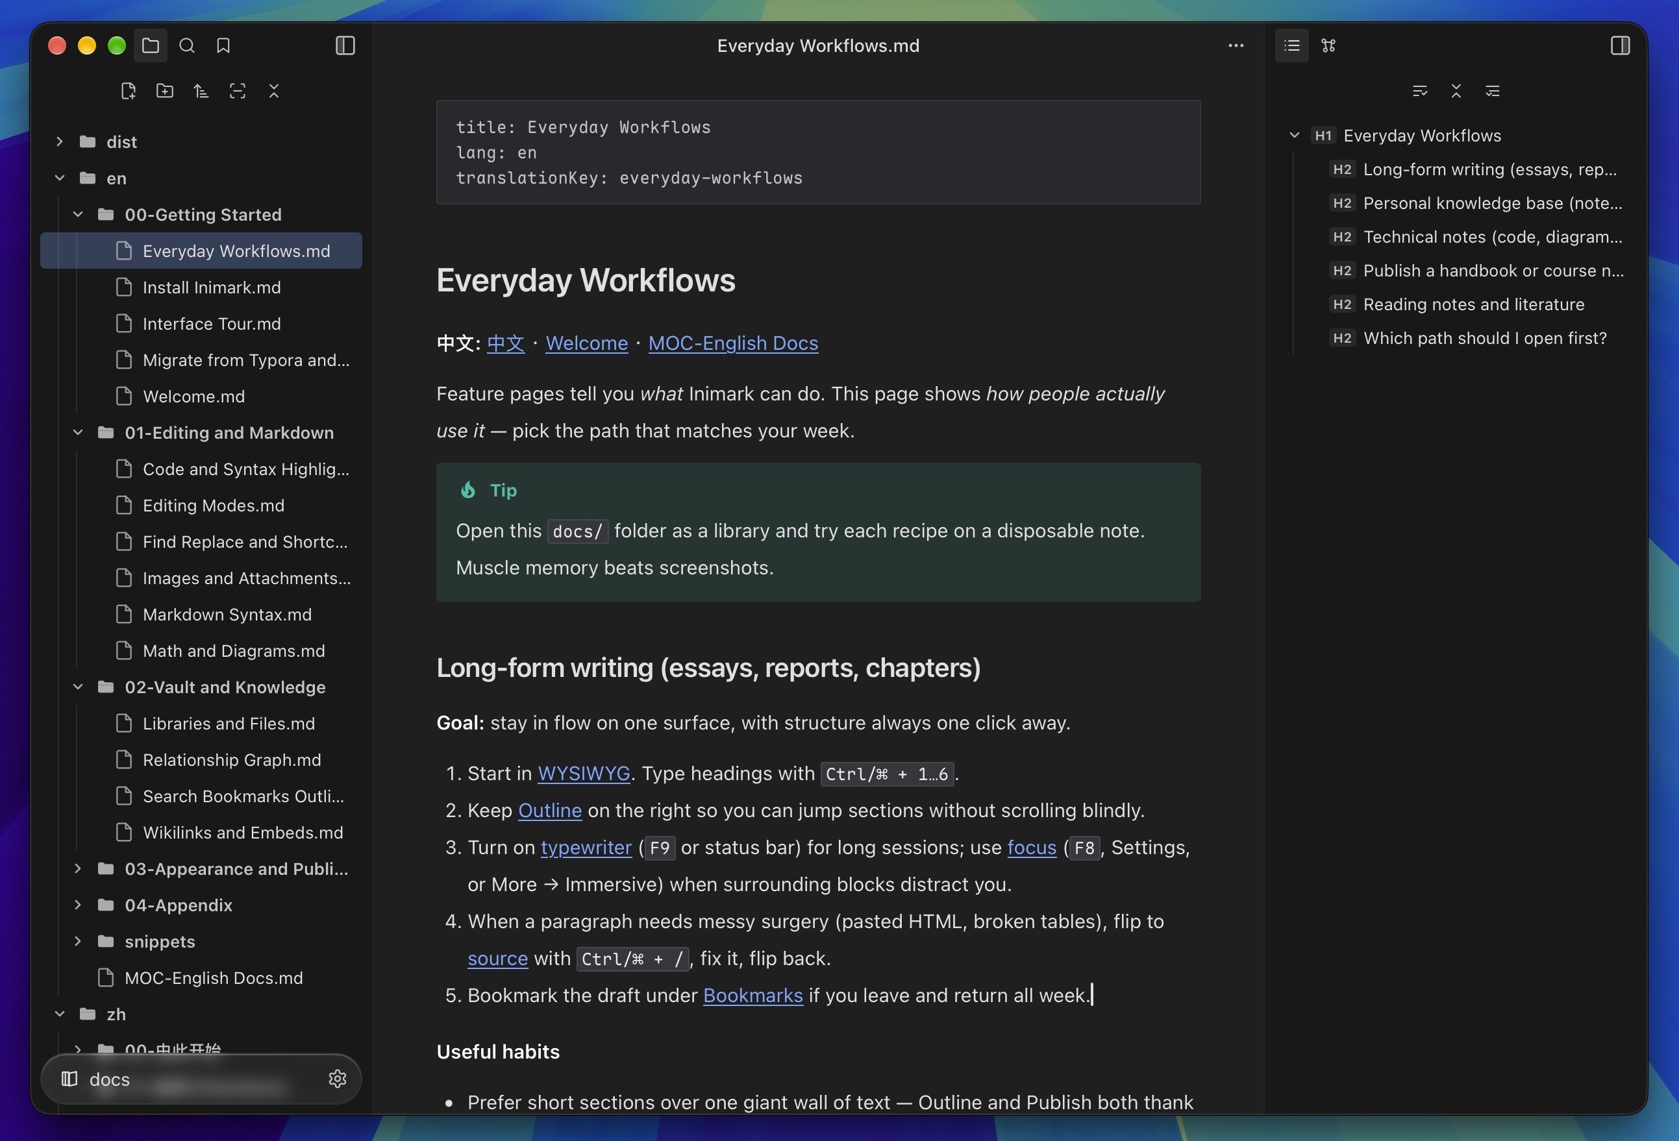Expand the 04-Appendix folder
Viewport: 1679px width, 1141px height.
pos(78,905)
